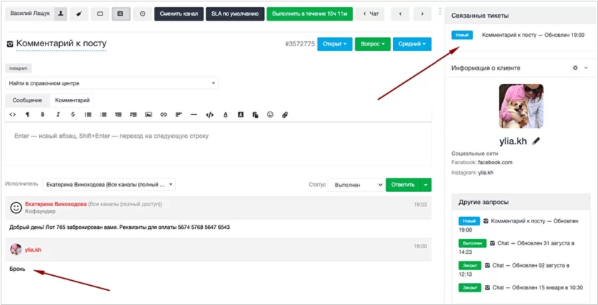Click the instagram tag label

[19, 68]
